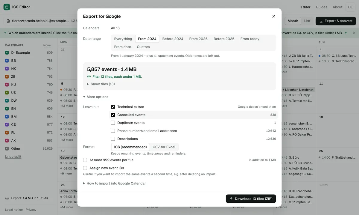Click the +12 more link on Monday 12
The height and width of the screenshot is (215, 359).
tap(67, 140)
